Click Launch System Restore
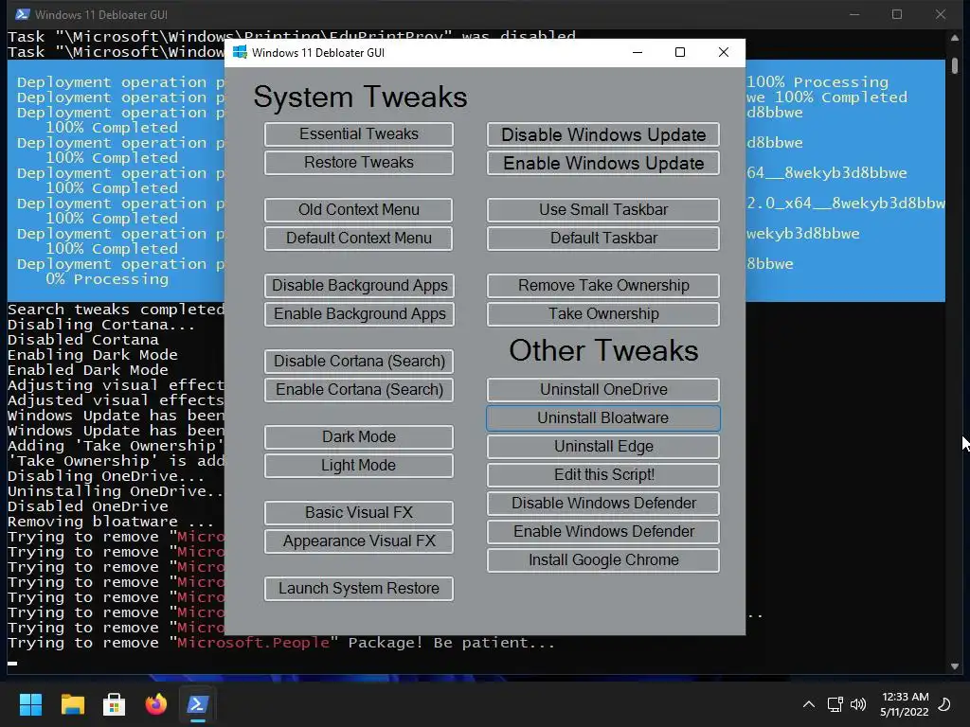970x727 pixels. [x=359, y=589]
